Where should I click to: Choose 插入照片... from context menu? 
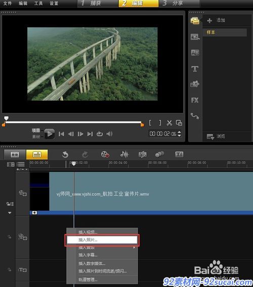tap(102, 240)
